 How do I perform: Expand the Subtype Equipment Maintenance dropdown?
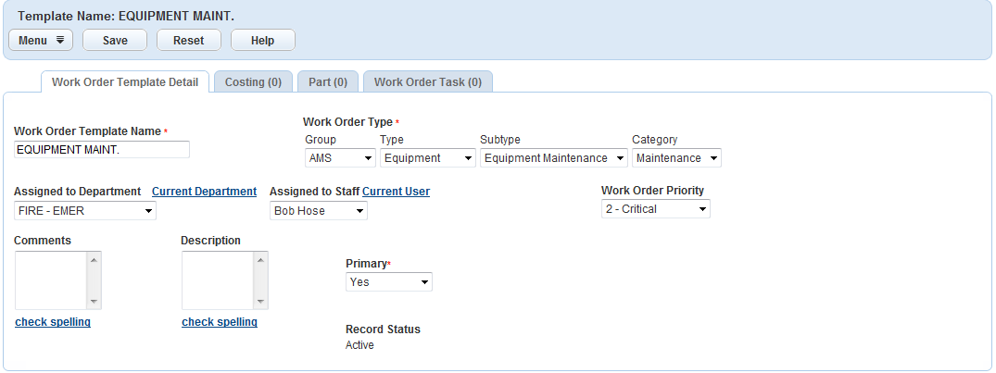(x=553, y=158)
